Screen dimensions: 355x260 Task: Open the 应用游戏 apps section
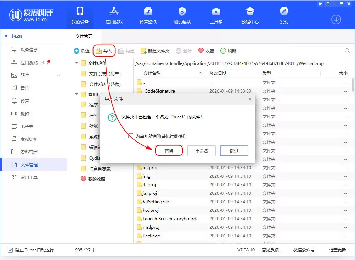pos(114,15)
